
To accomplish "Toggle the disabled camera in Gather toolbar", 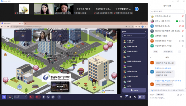I will coord(37,97).
